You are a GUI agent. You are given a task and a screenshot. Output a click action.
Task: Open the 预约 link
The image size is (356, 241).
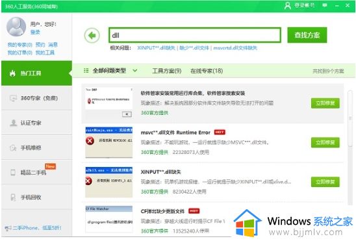[x=40, y=45]
